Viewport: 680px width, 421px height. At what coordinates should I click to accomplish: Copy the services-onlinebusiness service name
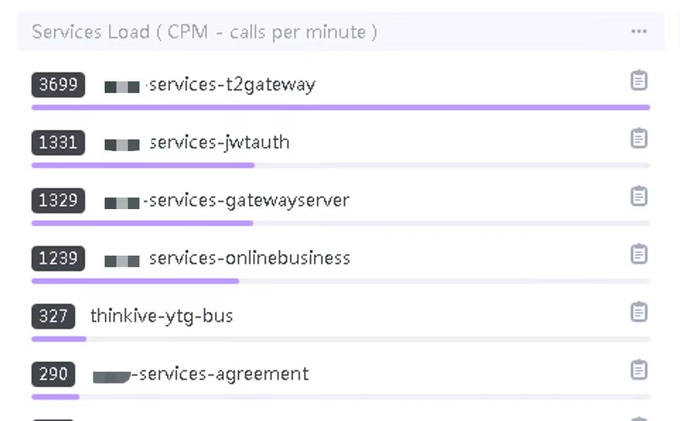(x=639, y=254)
